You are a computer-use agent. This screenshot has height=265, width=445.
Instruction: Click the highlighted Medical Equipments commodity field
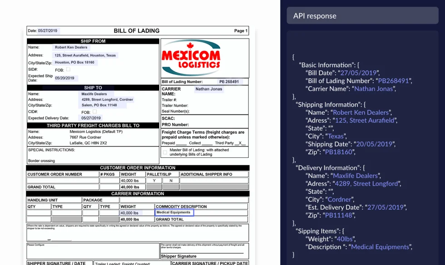174,212
